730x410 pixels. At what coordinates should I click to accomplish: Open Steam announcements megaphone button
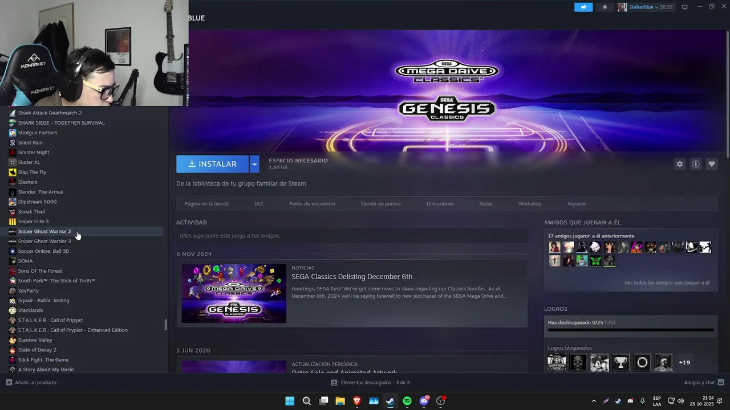pos(583,7)
